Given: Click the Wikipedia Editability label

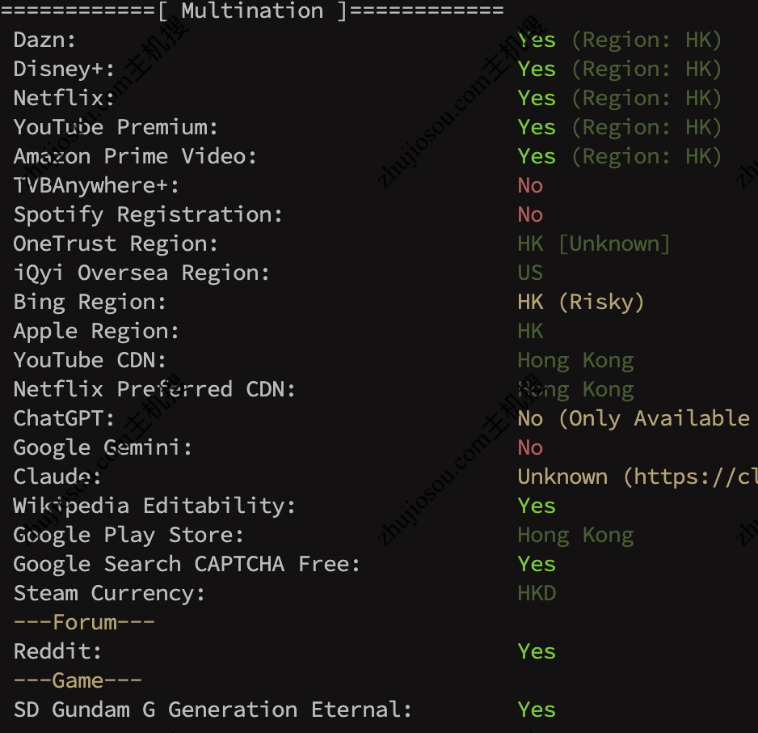Looking at the screenshot, I should 154,506.
